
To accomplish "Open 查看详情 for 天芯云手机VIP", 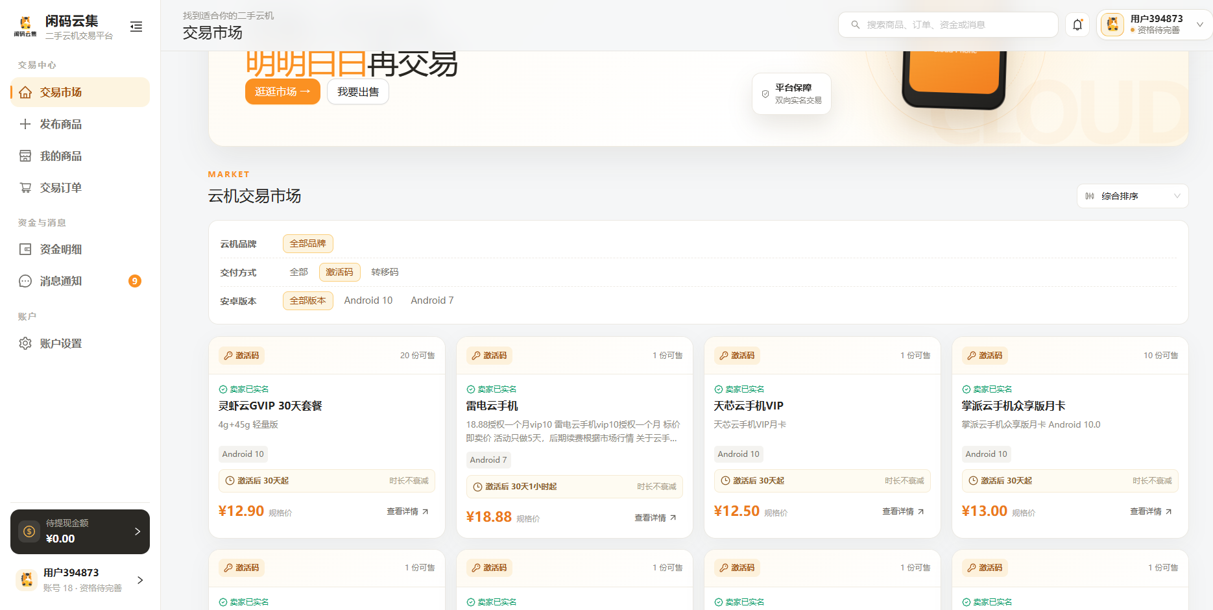I will 904,511.
